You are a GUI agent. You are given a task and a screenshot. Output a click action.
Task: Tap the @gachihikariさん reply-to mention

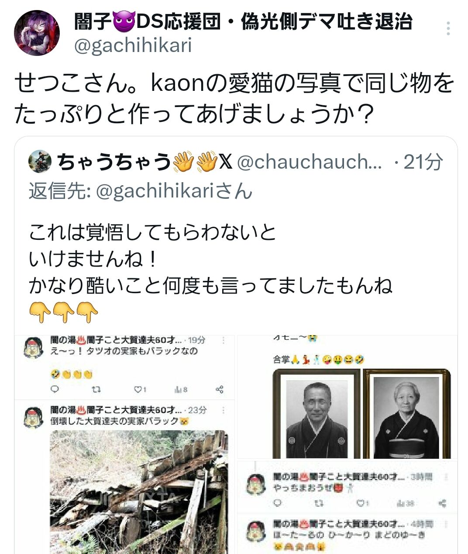point(174,190)
